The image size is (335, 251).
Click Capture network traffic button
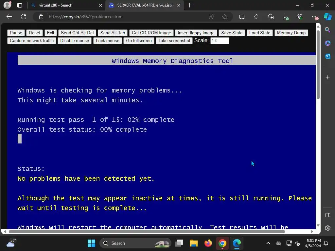coord(32,41)
